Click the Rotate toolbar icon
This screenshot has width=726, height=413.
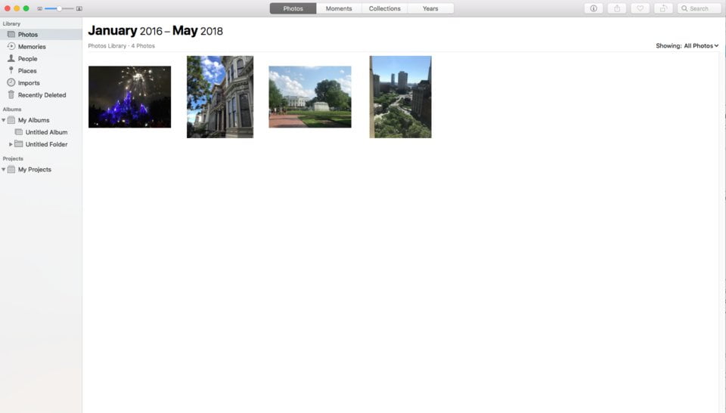[663, 8]
